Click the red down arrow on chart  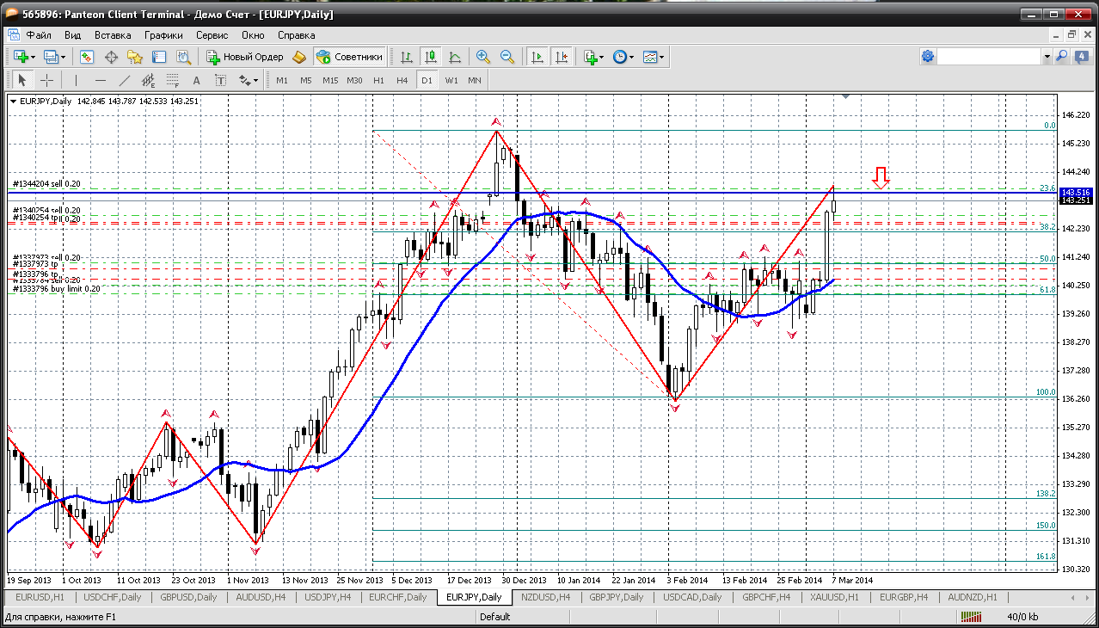[x=880, y=177]
